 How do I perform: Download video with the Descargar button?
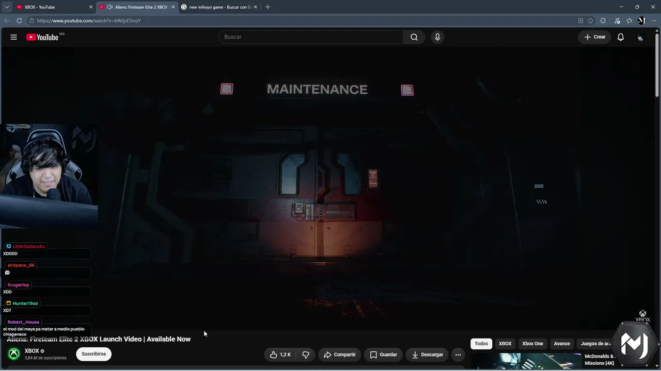click(428, 355)
